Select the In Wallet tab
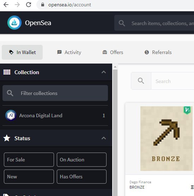194x196 pixels. coord(22,52)
